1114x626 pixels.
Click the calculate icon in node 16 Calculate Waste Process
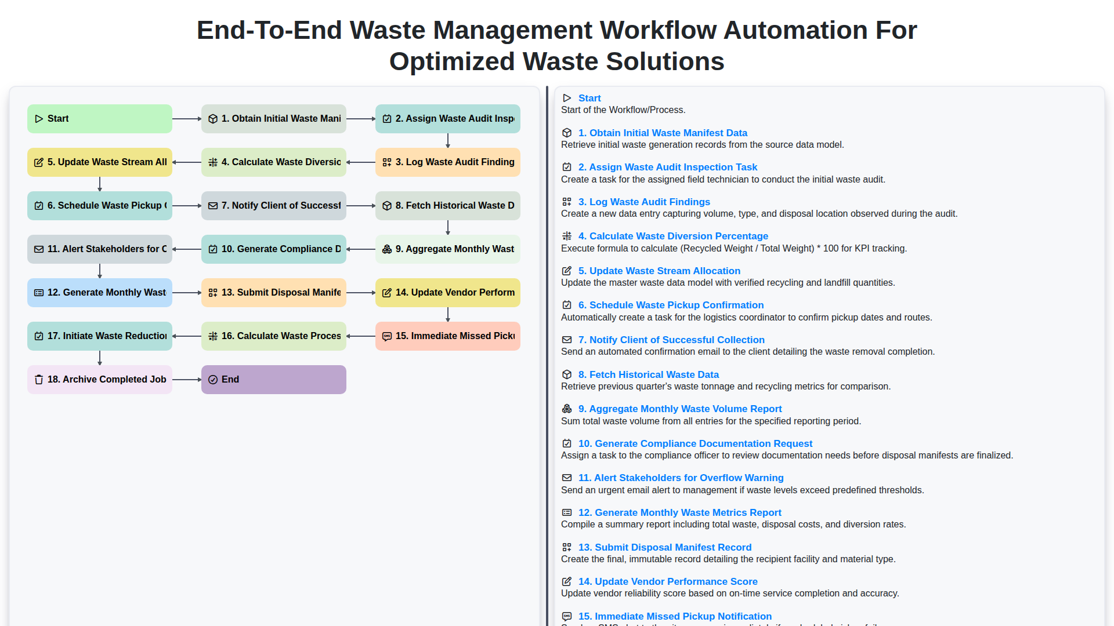213,336
